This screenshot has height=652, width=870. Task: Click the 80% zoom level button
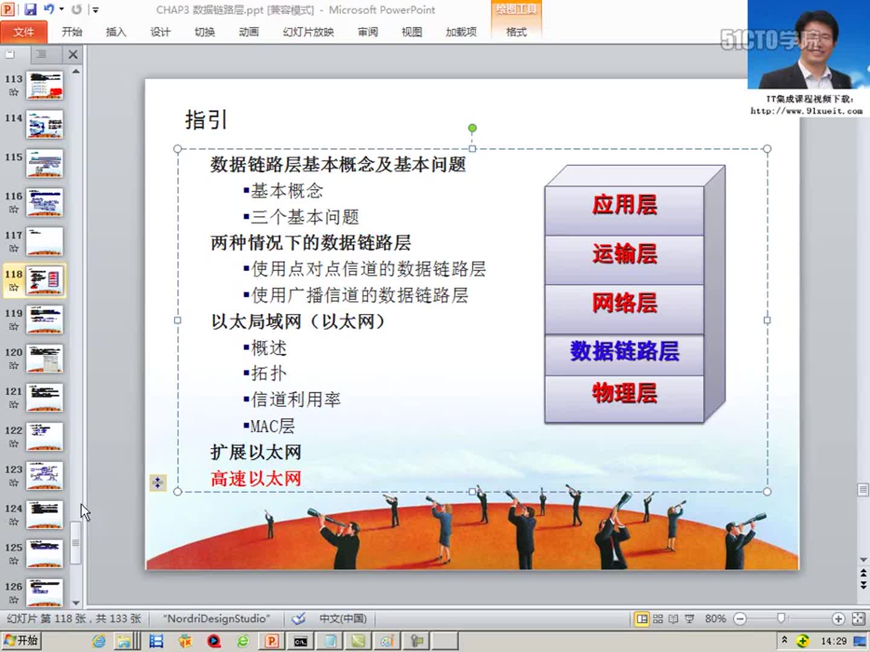pos(715,619)
